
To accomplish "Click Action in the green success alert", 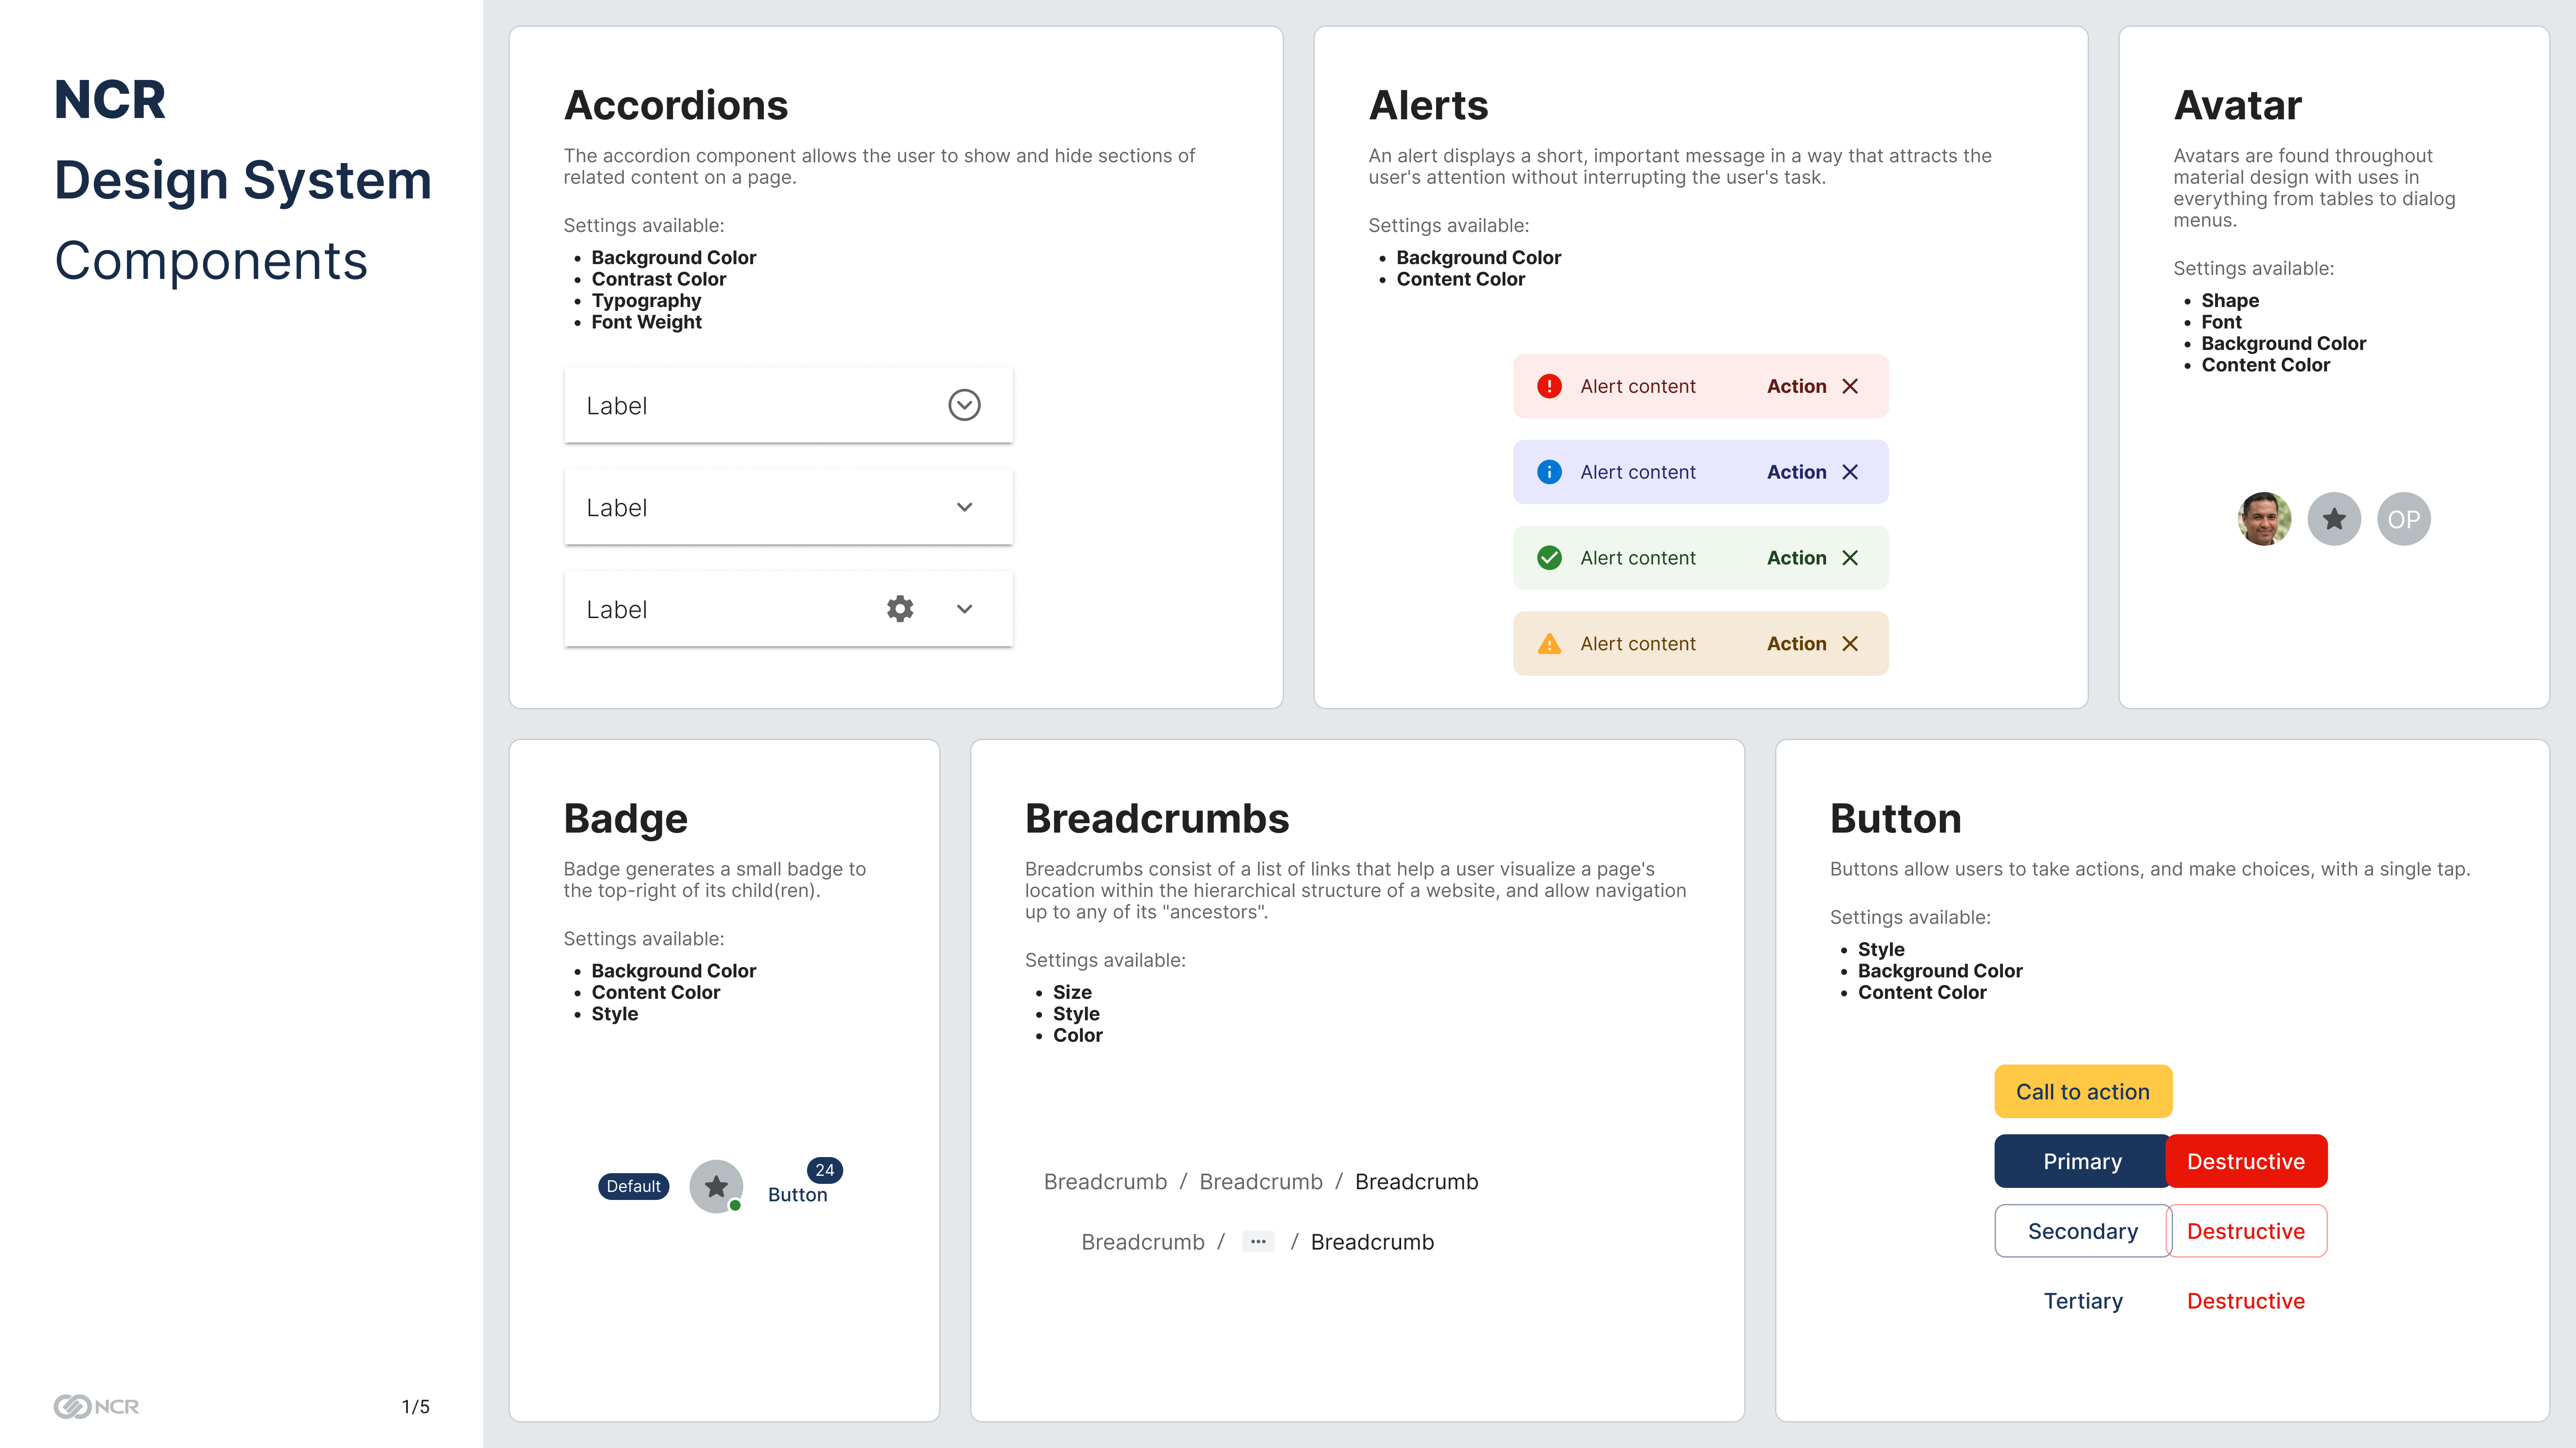I will tap(1796, 558).
